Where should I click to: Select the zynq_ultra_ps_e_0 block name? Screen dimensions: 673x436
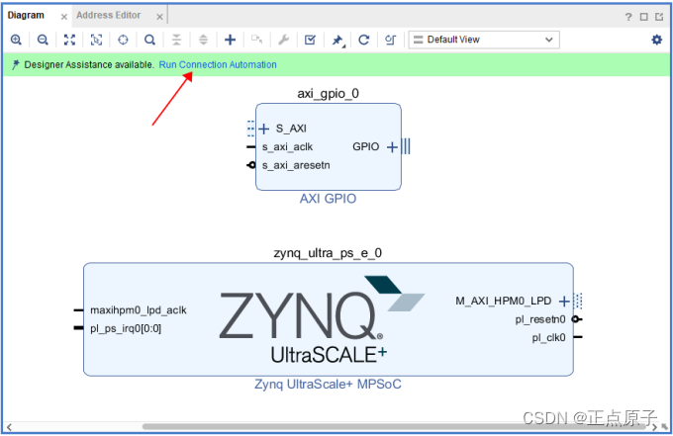328,253
